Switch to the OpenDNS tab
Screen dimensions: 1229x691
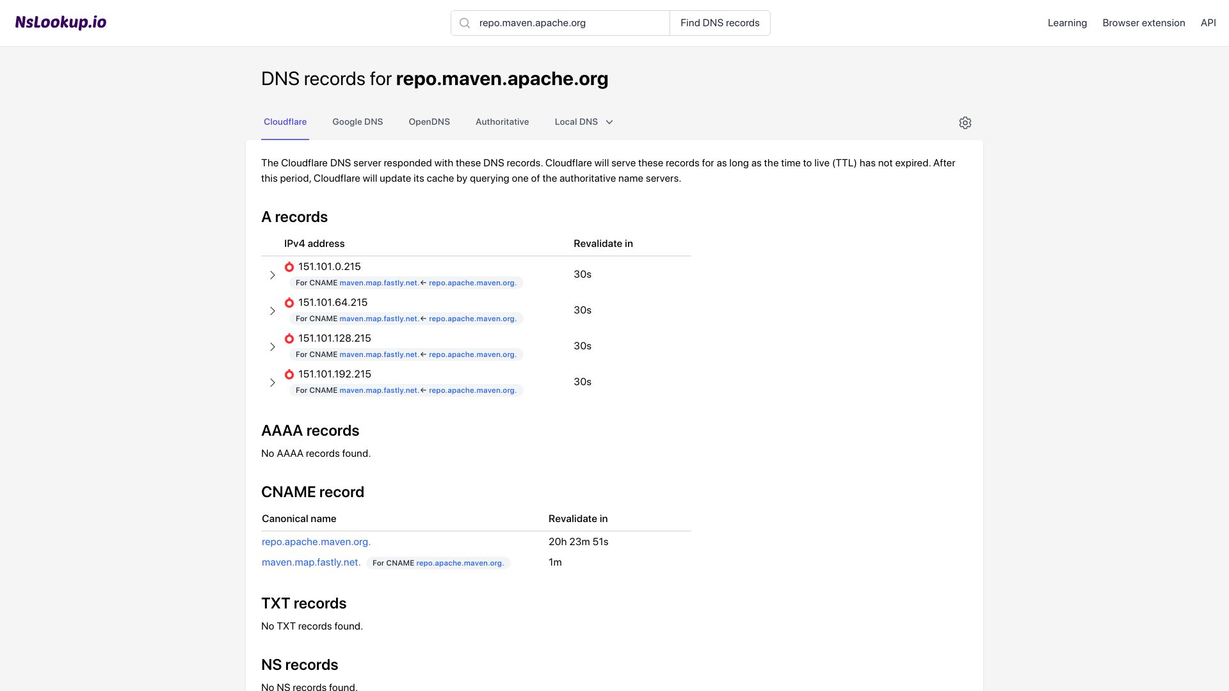coord(429,122)
